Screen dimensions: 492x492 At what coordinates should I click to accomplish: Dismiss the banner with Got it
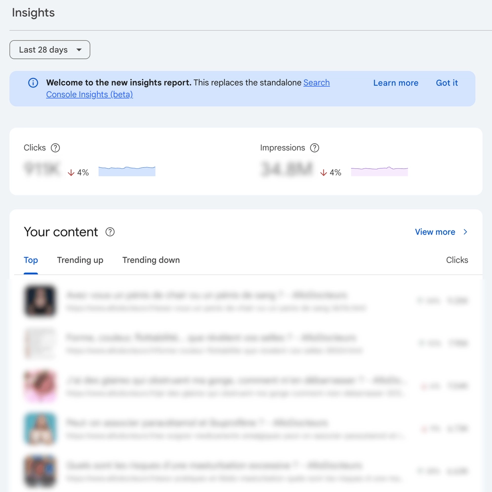pyautogui.click(x=447, y=83)
